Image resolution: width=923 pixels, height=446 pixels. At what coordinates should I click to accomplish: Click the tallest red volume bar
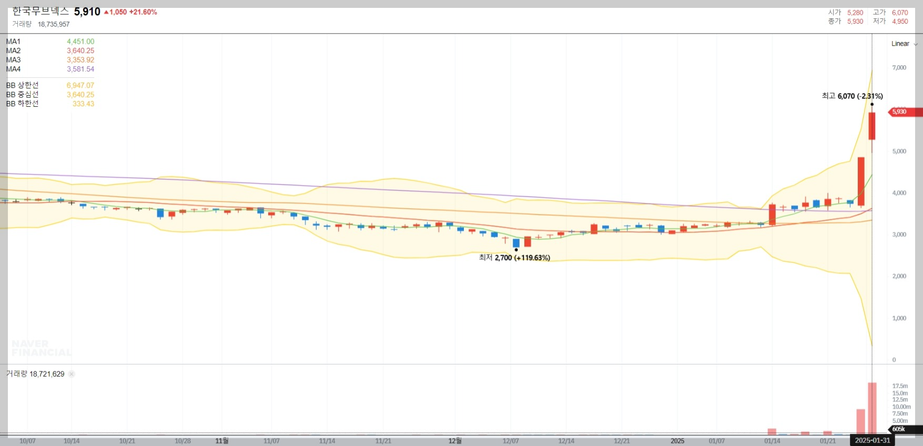pyautogui.click(x=872, y=409)
